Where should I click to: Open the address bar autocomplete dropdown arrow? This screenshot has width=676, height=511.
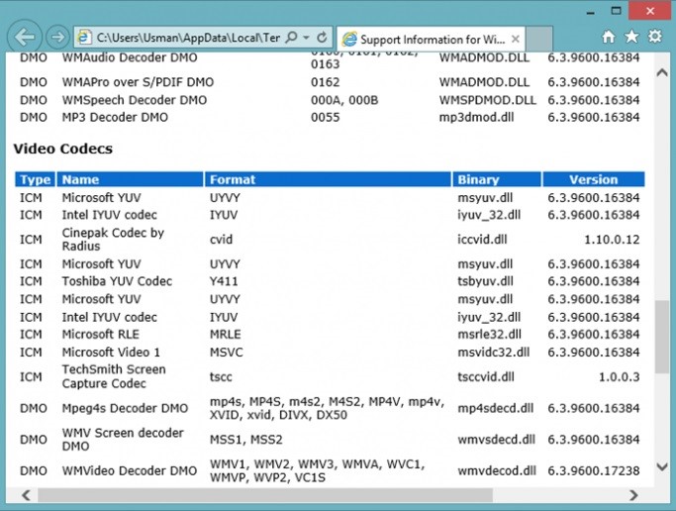pyautogui.click(x=306, y=38)
